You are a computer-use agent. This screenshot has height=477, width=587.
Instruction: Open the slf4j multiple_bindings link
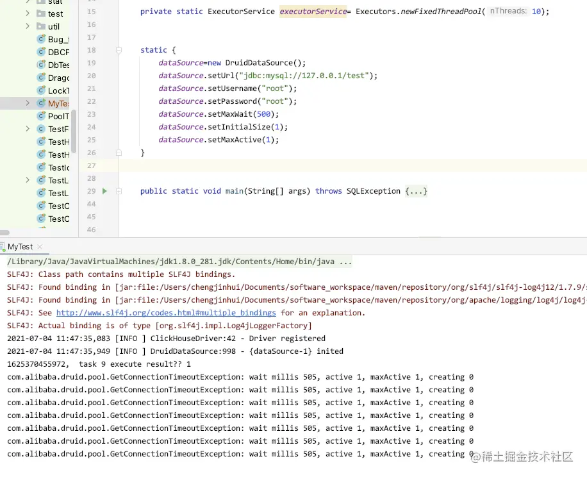(166, 313)
